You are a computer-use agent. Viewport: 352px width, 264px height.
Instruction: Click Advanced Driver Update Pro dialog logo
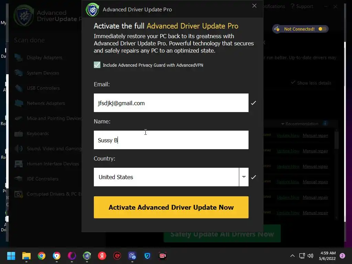tap(92, 10)
